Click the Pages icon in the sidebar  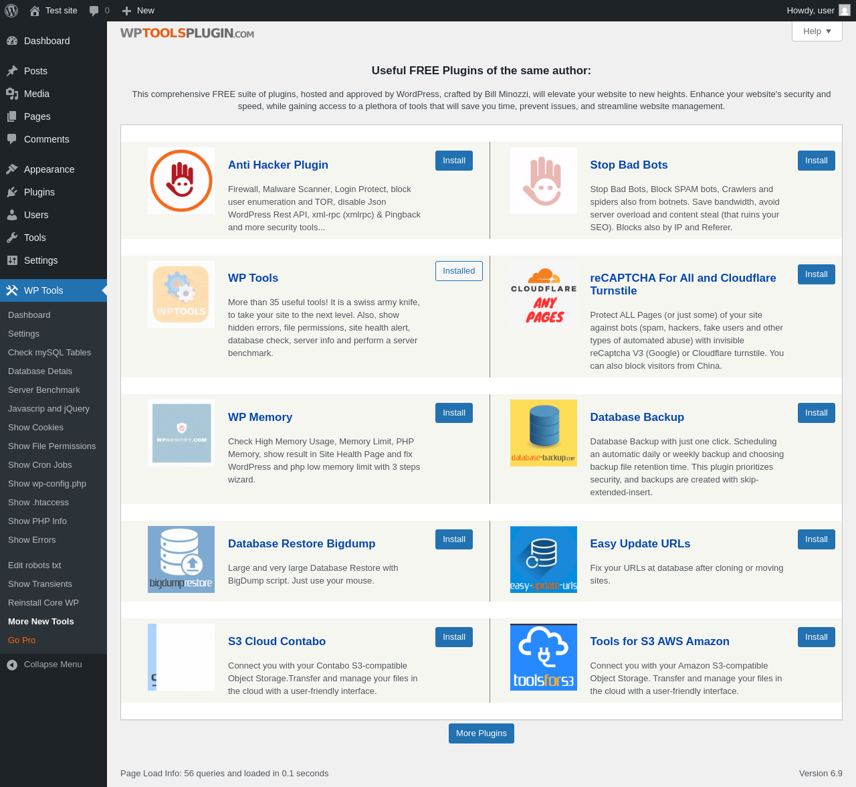(12, 116)
